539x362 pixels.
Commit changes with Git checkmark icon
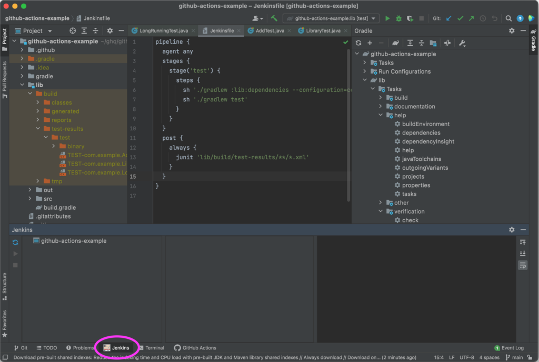(x=460, y=18)
